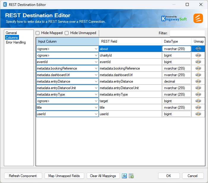Open input column dropdown for target
The width and height of the screenshot is (208, 183).
tap(96, 101)
